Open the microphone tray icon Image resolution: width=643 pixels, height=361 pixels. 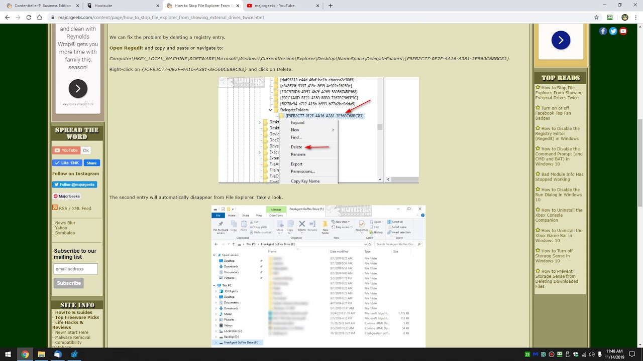[600, 354]
